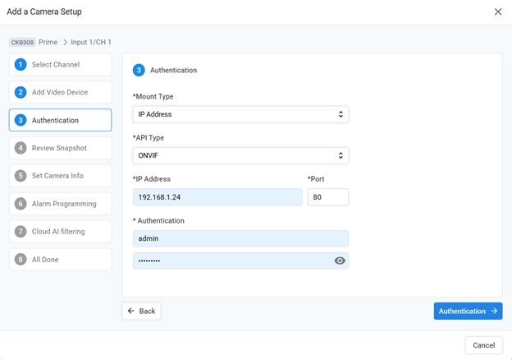Toggle password visibility eye icon
The width and height of the screenshot is (512, 360).
tap(340, 261)
